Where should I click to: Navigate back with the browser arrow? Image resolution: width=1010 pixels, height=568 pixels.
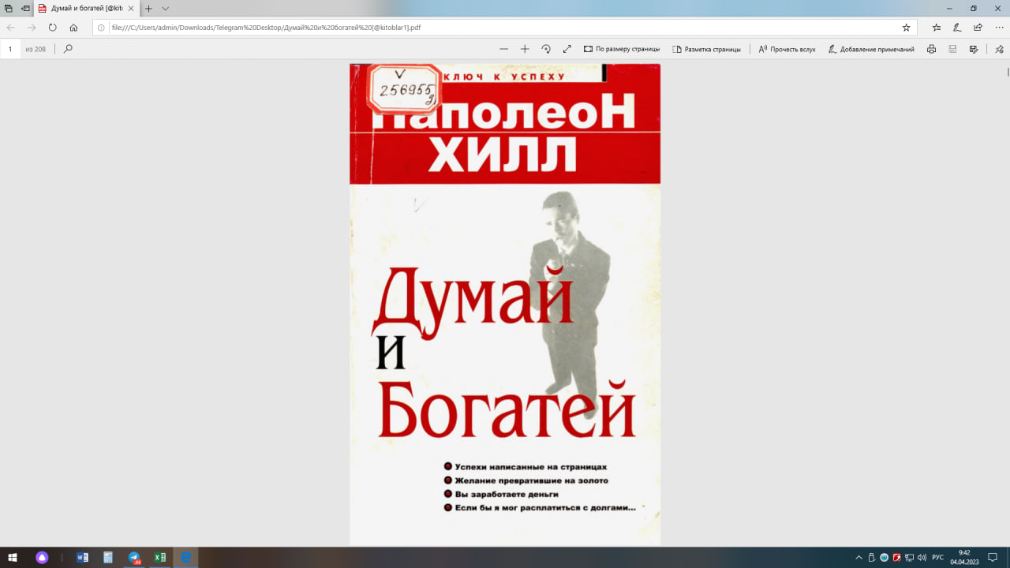11,27
